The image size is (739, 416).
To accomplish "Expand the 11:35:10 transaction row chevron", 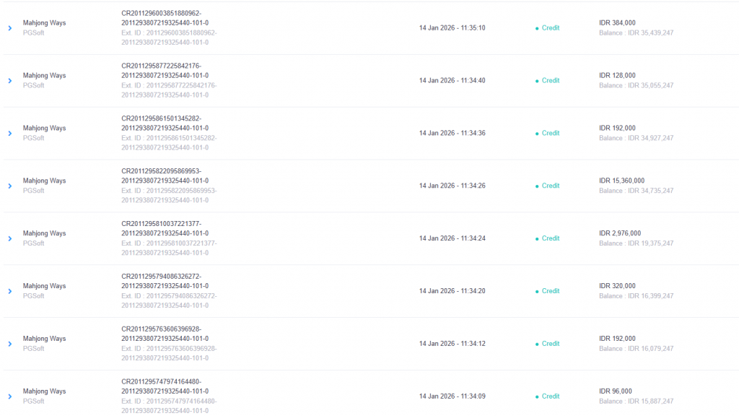I will click(10, 28).
